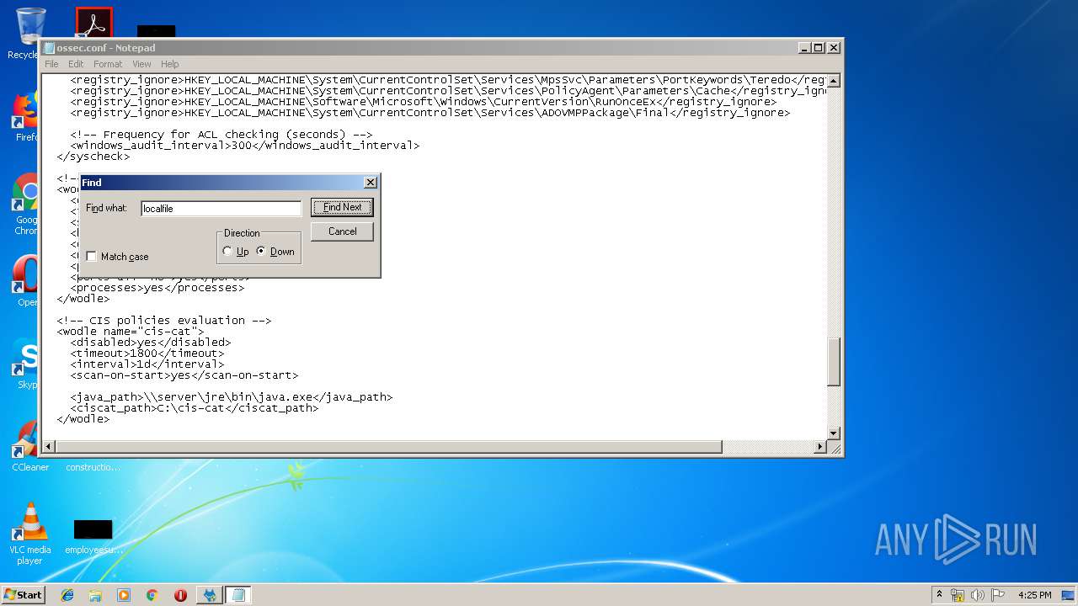Click the java_path line
1078x606 pixels.
coord(231,397)
